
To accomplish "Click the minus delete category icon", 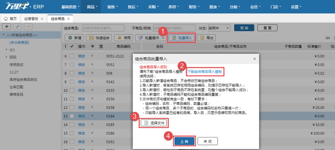I will pos(28,27).
